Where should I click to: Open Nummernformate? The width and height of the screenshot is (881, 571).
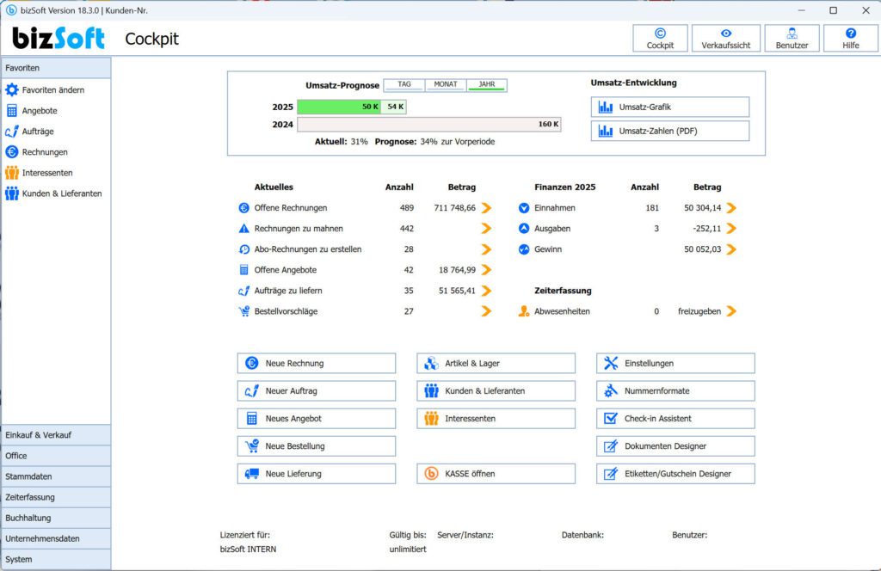[x=675, y=390]
